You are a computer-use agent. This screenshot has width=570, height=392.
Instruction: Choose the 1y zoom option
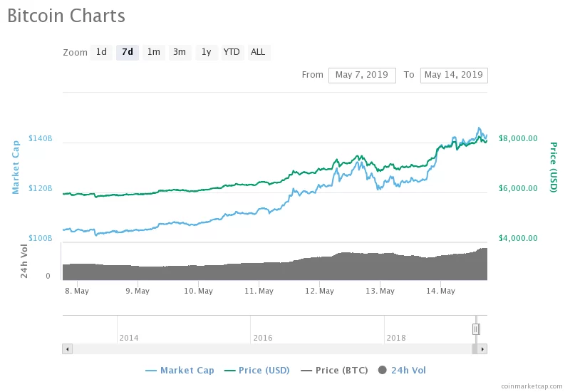(206, 52)
